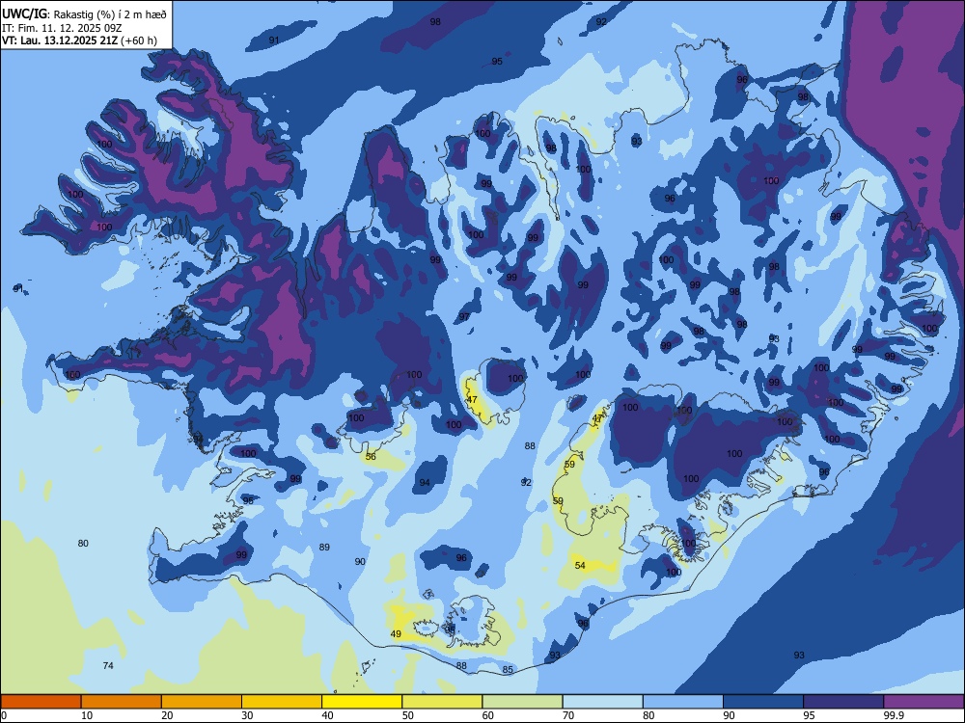Screen dimensions: 965x723
Task: Select the '50' legend tick label
Action: click(x=408, y=715)
